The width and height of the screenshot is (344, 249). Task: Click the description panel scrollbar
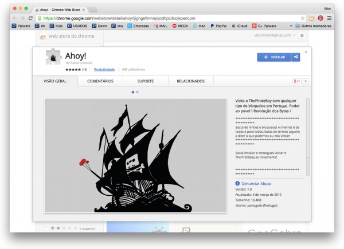point(308,137)
